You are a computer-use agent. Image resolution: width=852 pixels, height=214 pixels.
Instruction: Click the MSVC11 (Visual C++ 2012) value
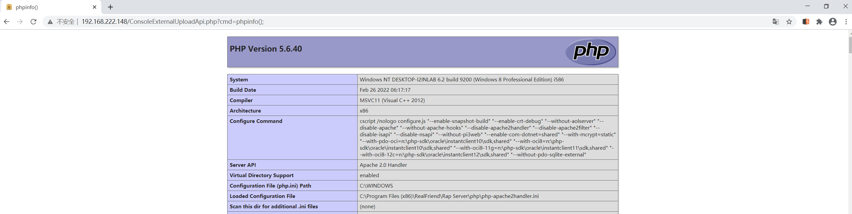point(392,100)
